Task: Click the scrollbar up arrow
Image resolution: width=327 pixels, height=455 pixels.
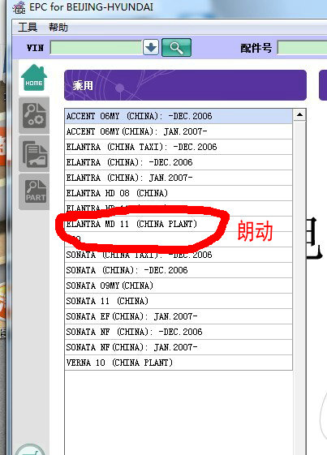Action: click(x=299, y=115)
